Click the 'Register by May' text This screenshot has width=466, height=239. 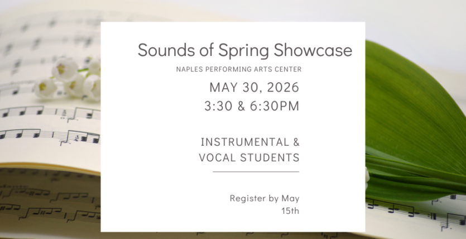[265, 198]
